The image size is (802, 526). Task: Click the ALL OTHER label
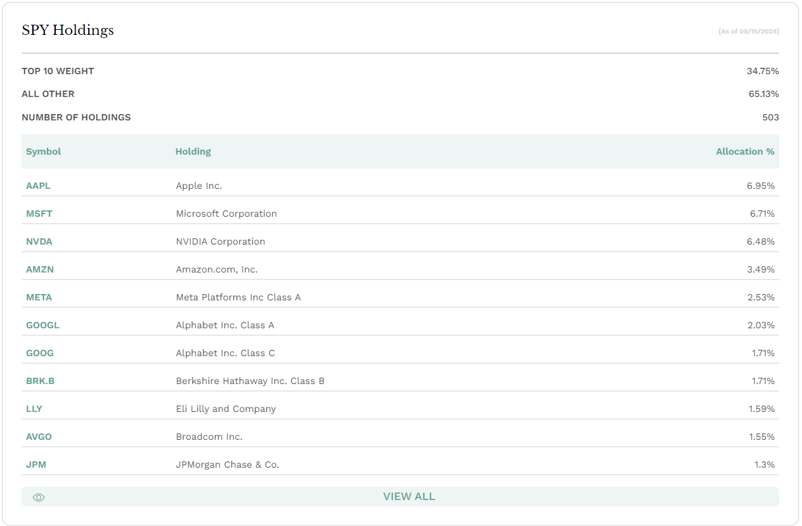click(48, 94)
